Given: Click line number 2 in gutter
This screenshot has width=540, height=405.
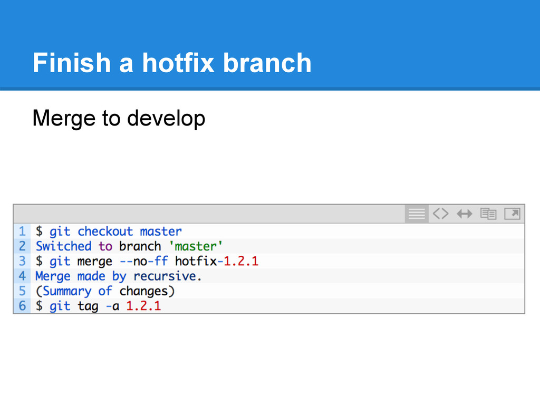Looking at the screenshot, I should 22,246.
